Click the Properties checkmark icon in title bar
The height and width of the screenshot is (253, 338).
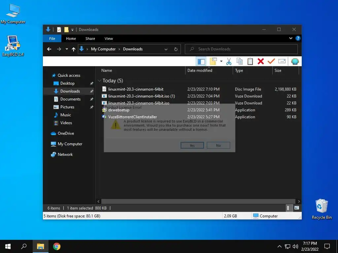click(x=59, y=29)
